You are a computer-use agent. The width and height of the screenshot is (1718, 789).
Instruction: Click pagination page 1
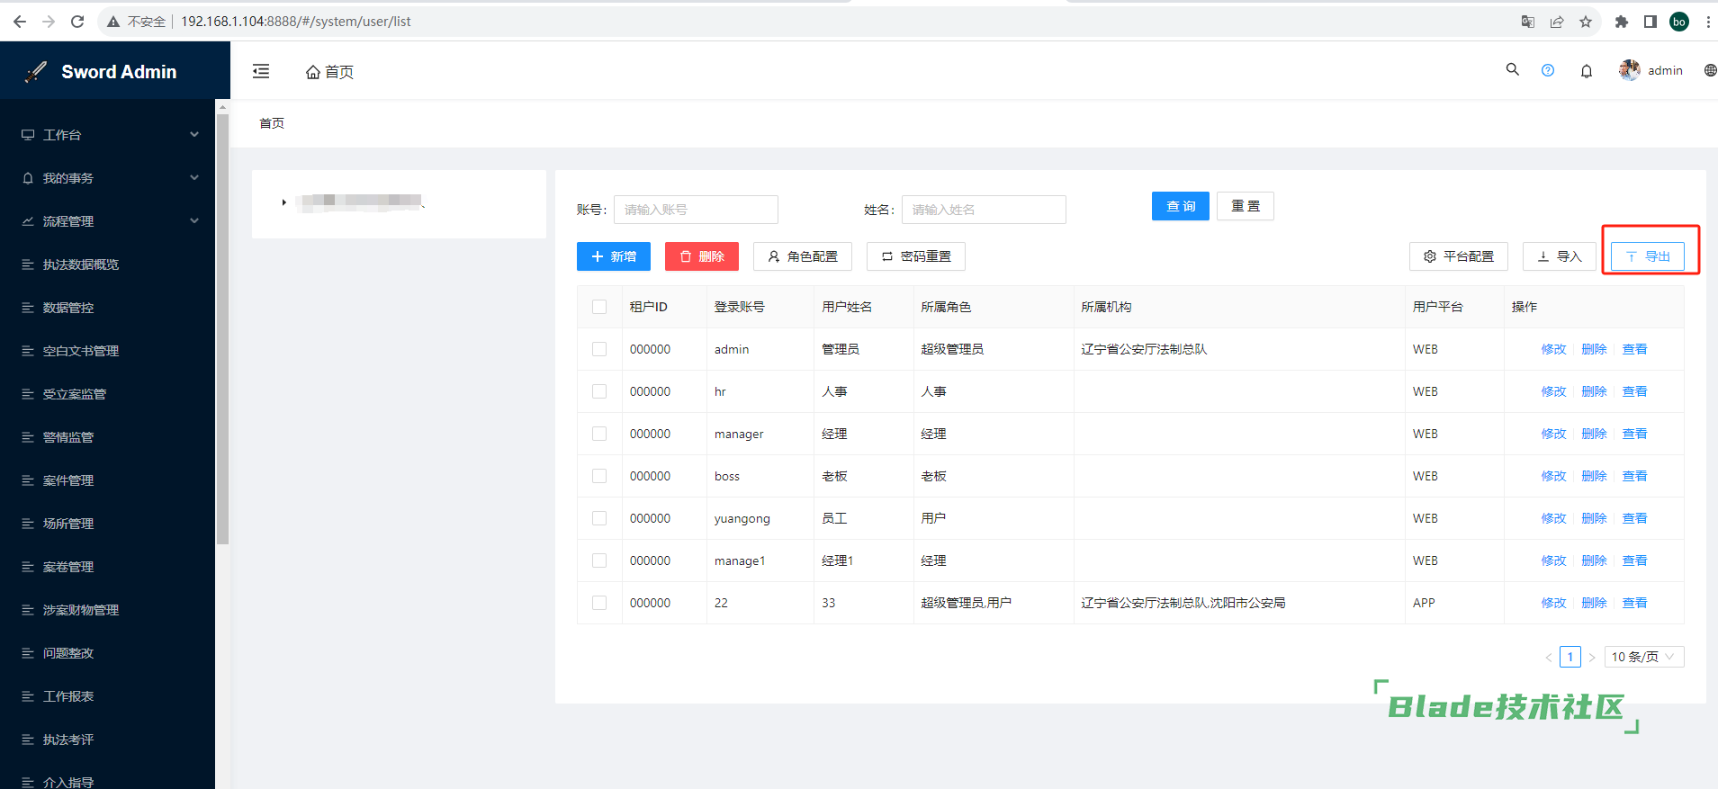(x=1570, y=657)
